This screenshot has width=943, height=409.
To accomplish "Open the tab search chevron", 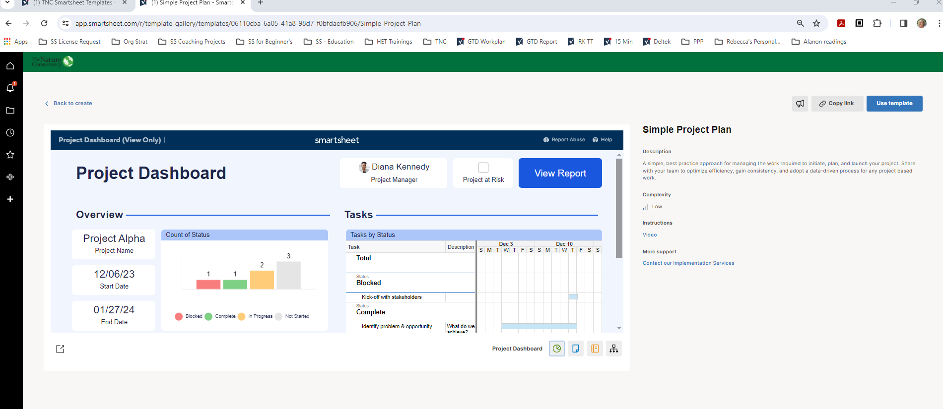I will pos(7,3).
